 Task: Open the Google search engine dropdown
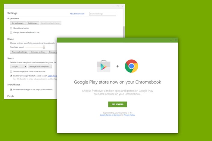19,67
